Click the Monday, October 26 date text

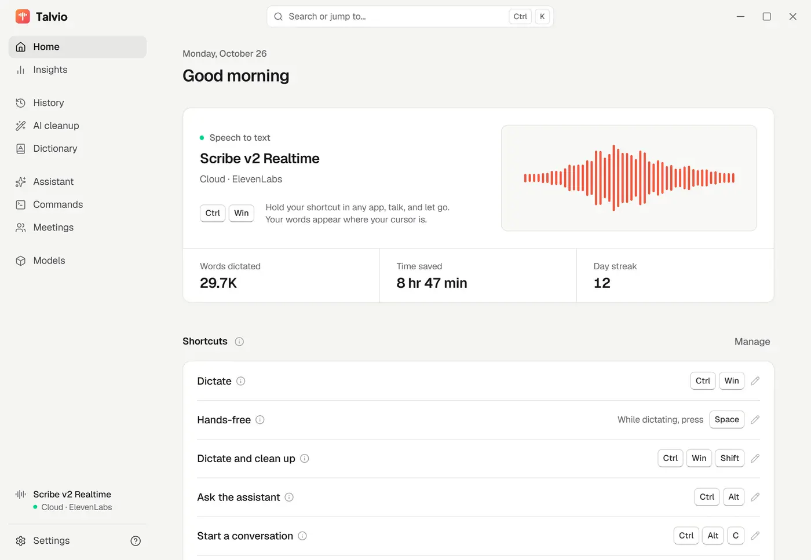tap(225, 54)
